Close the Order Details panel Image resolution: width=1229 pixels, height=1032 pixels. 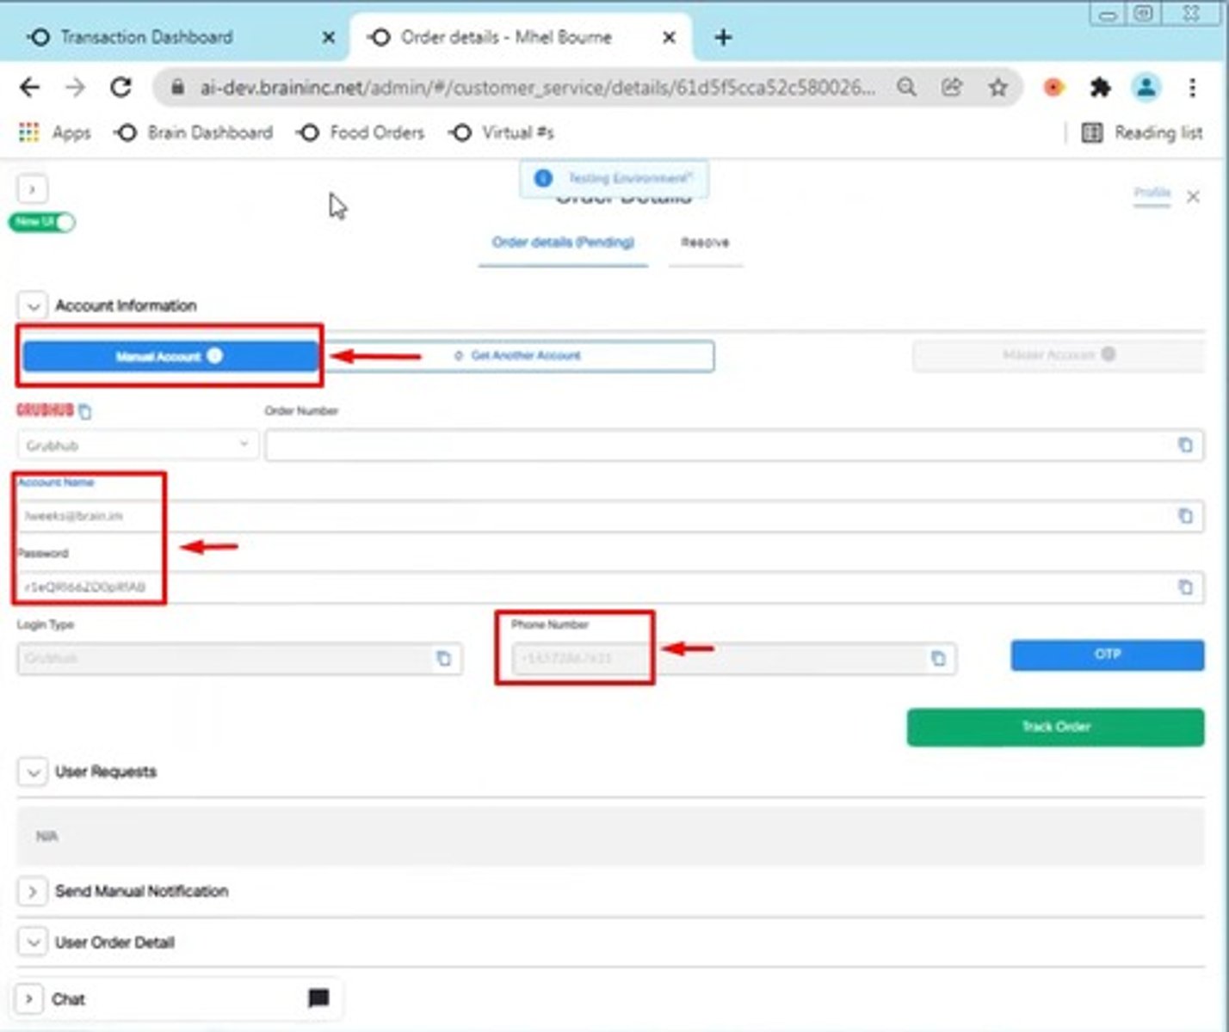pos(1193,196)
